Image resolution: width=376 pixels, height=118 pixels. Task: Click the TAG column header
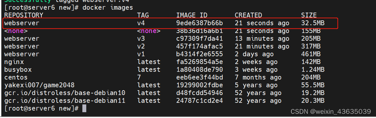pos(143,16)
